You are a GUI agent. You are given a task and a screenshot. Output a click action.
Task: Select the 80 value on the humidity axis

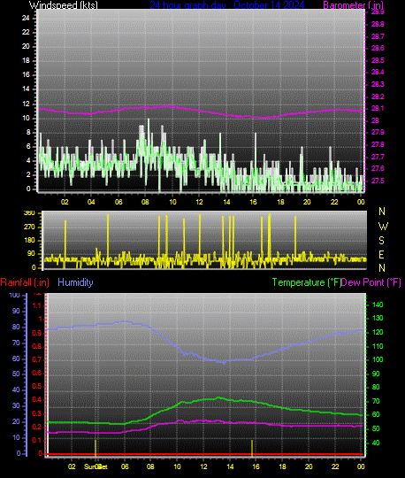[x=16, y=328]
